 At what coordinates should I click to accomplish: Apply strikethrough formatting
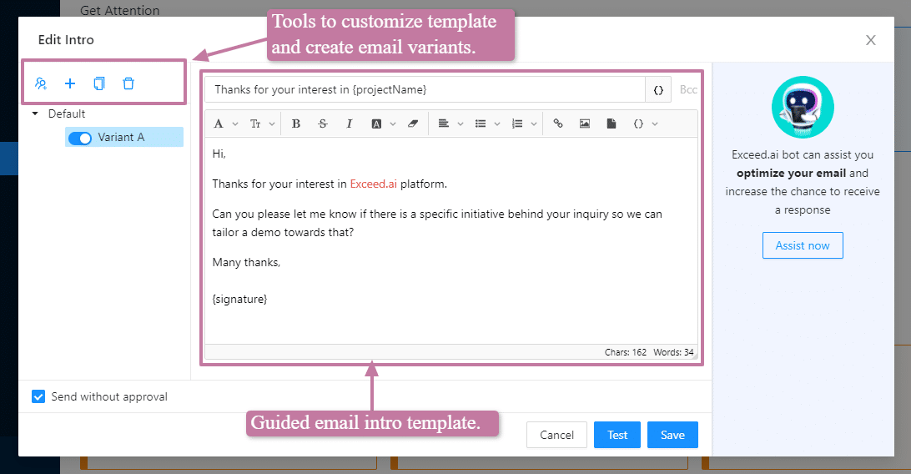pos(323,124)
